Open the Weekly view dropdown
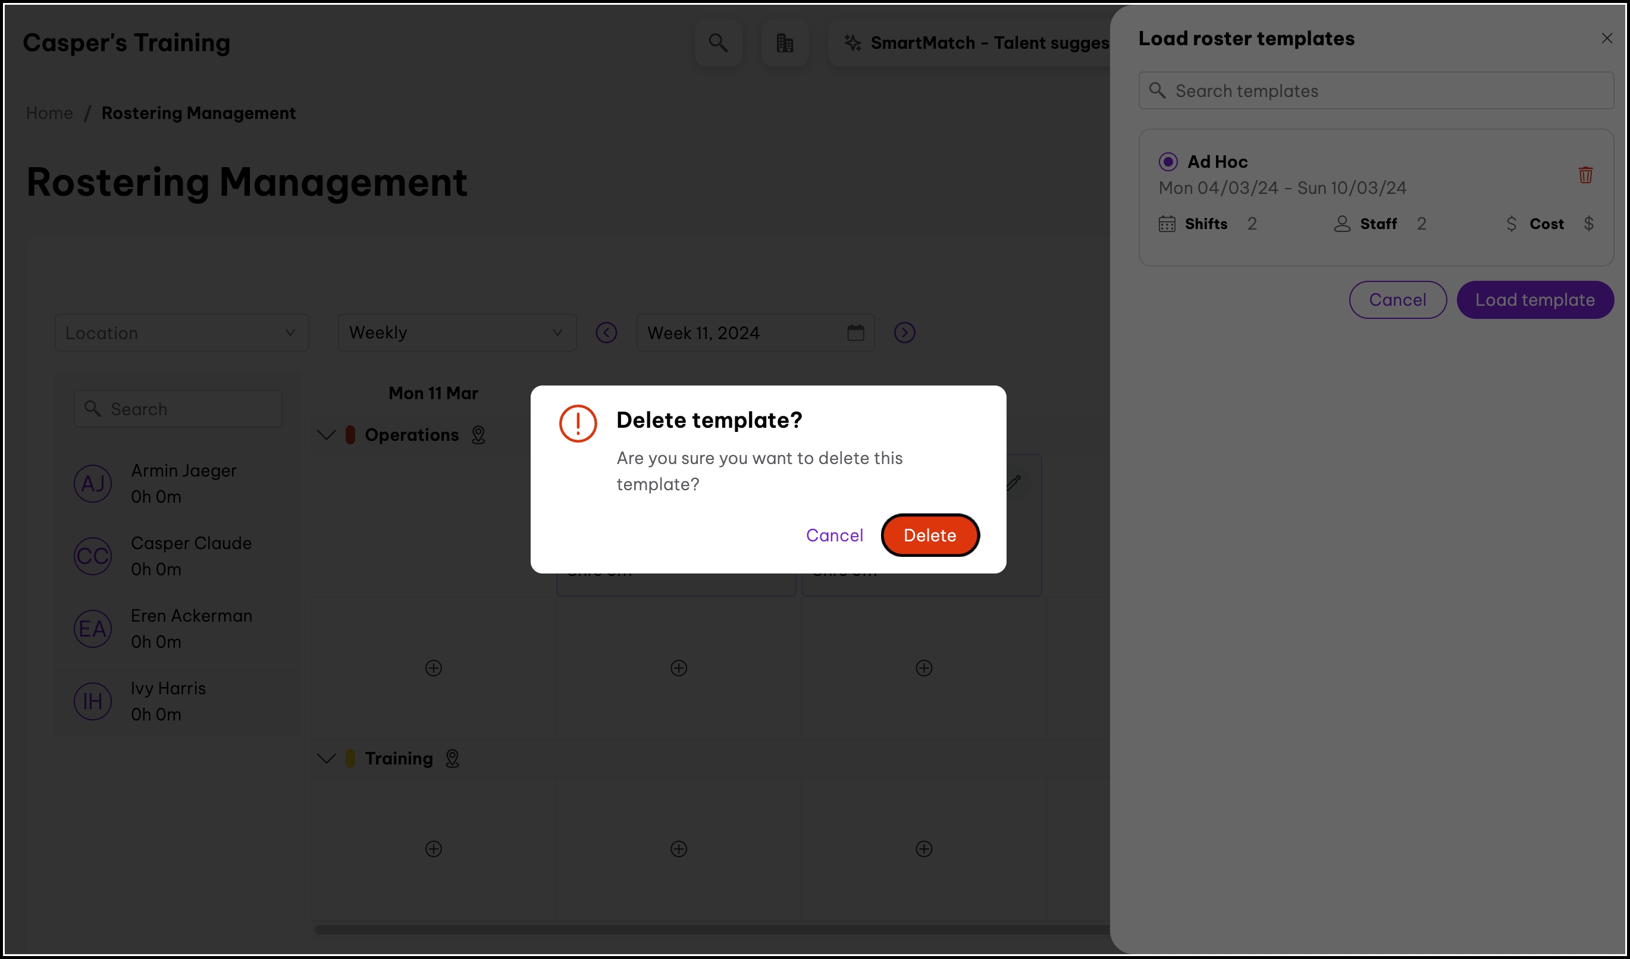The height and width of the screenshot is (959, 1630). tap(457, 333)
